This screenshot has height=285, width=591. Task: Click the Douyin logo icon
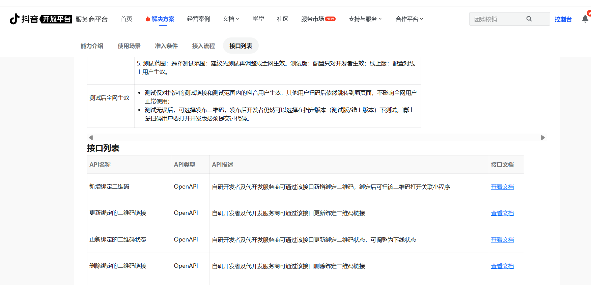[x=15, y=19]
